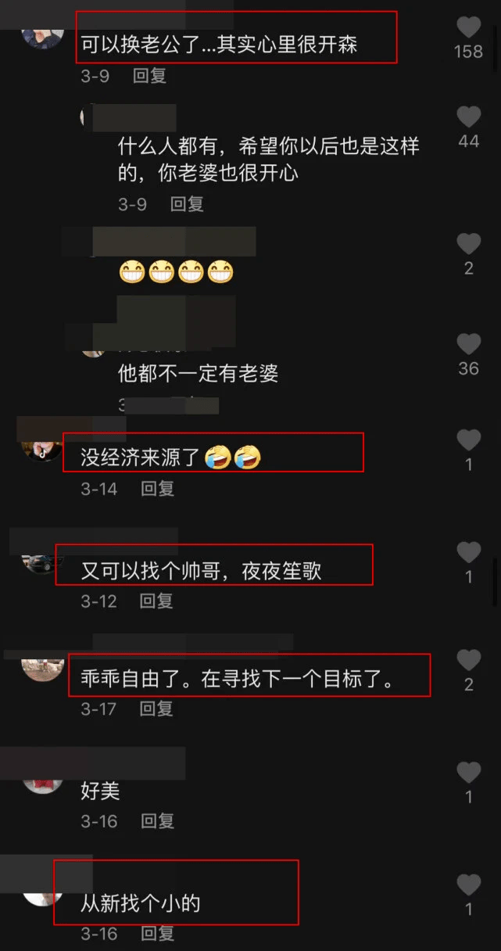501x951 pixels.
Task: Like the comment with 36 likes
Action: click(x=469, y=343)
